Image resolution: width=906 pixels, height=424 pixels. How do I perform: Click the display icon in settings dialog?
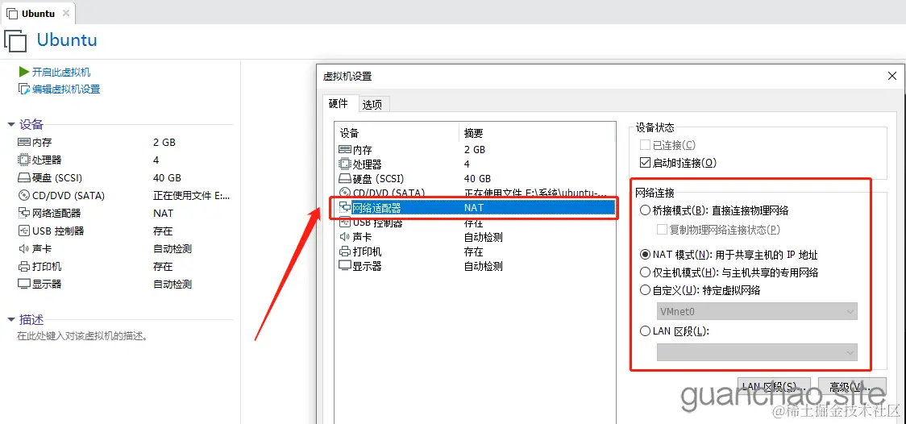(x=344, y=266)
